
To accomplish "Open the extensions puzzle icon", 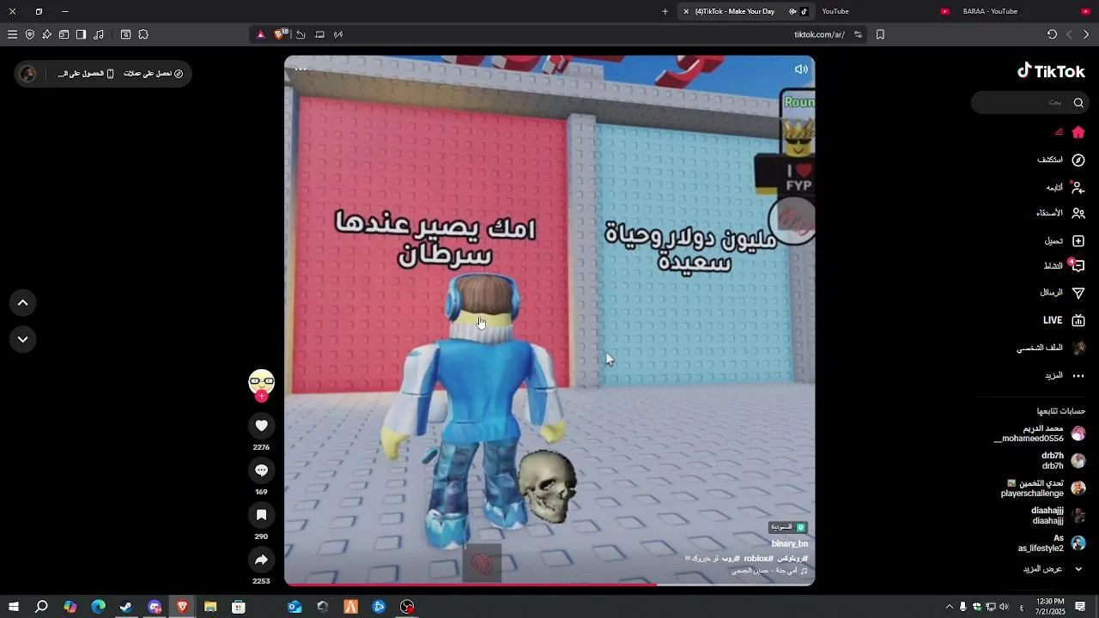I will (x=143, y=34).
